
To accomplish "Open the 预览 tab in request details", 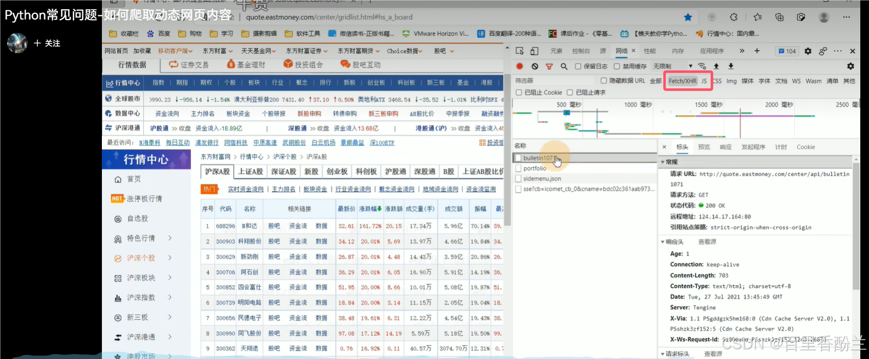I will coord(704,147).
